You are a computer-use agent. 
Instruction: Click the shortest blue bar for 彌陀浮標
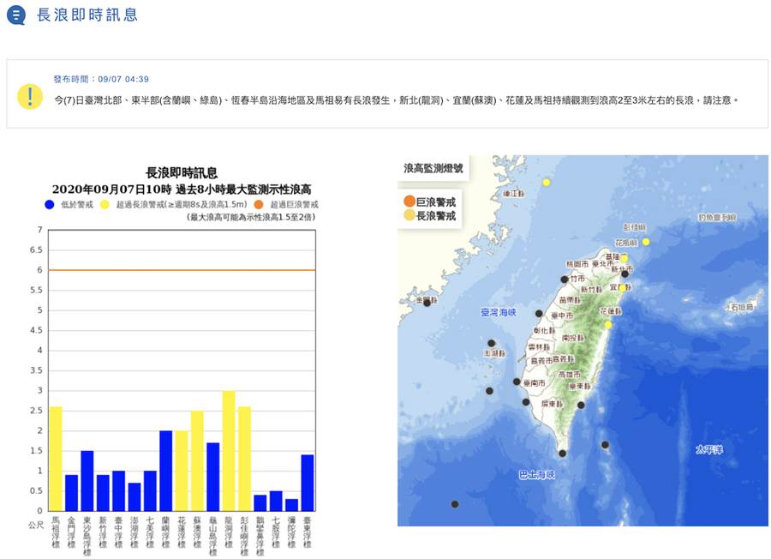coord(291,505)
